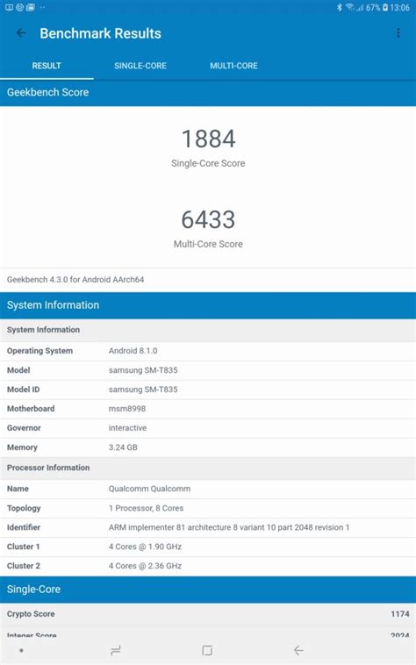The height and width of the screenshot is (665, 416).
Task: Open the MULTI-CORE tab
Action: [233, 66]
